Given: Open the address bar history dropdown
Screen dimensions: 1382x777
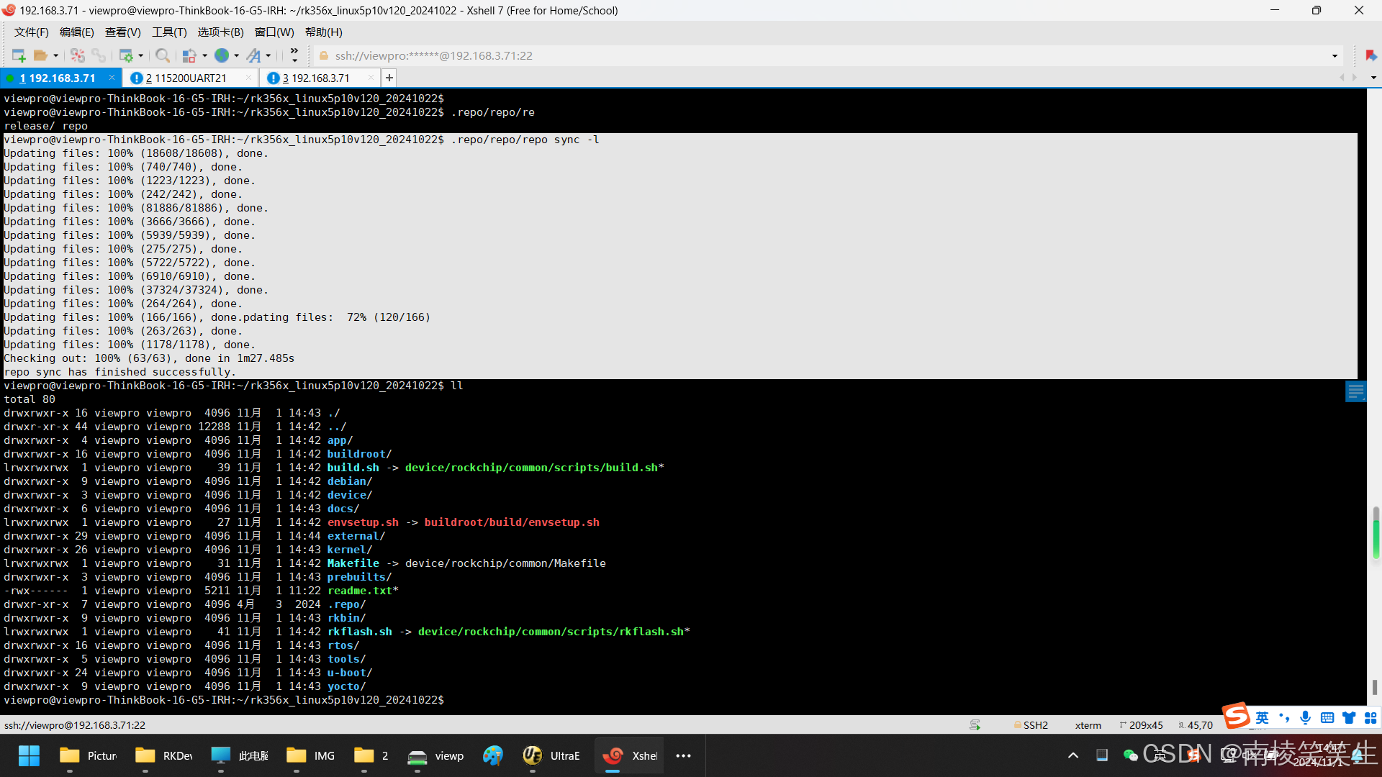Looking at the screenshot, I should tap(1334, 56).
